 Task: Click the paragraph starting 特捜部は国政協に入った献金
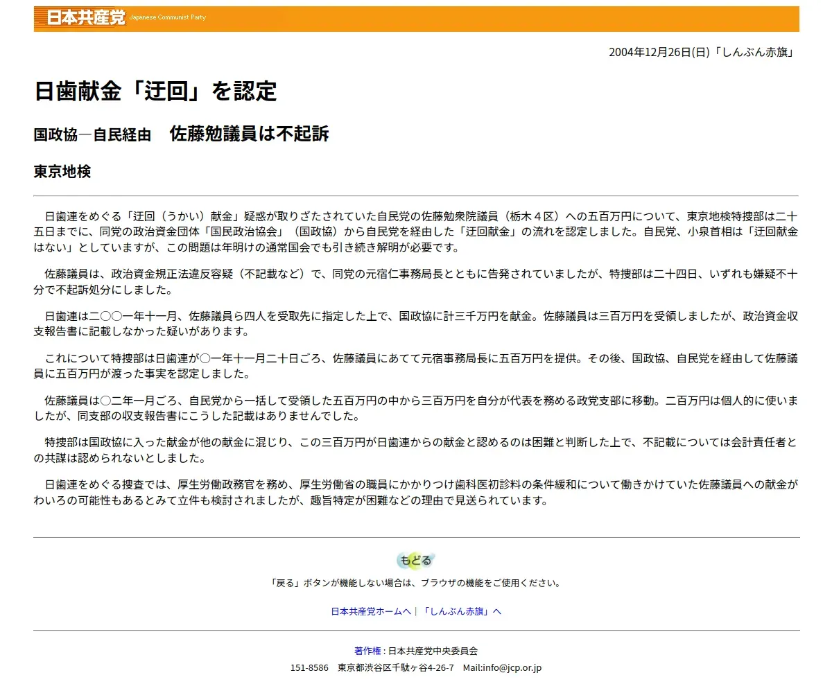click(x=416, y=450)
